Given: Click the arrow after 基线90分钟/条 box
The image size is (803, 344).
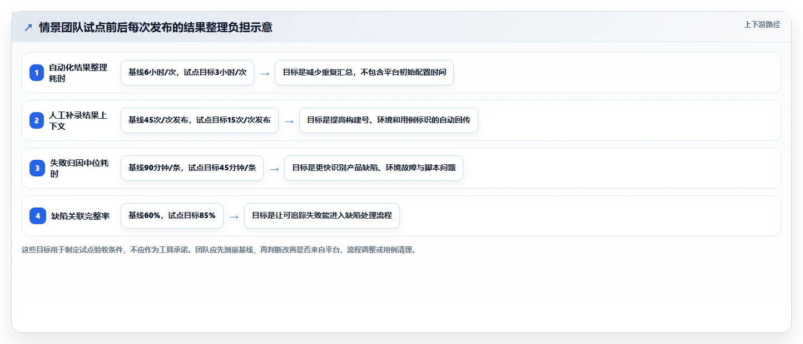Looking at the screenshot, I should pos(274,169).
